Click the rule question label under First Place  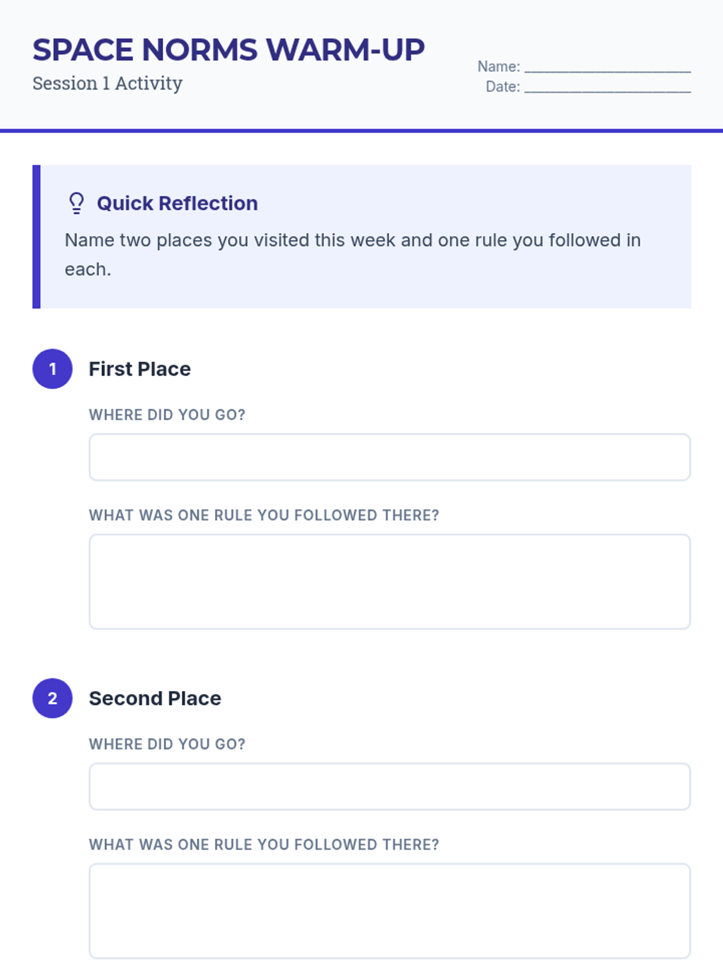point(264,515)
